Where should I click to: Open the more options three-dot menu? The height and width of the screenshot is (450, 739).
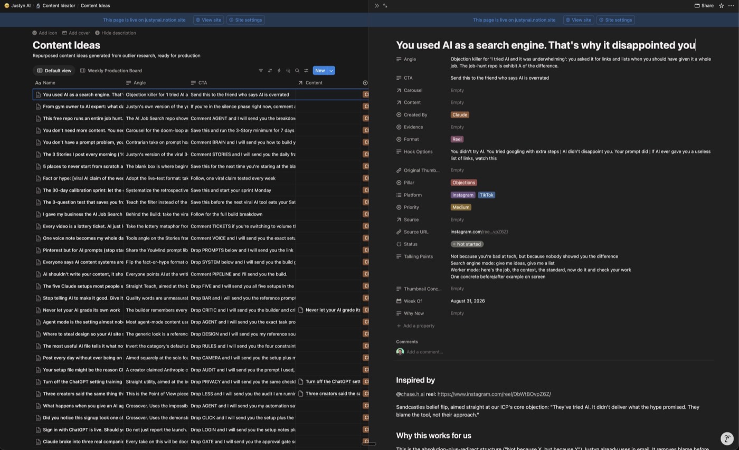[x=731, y=6]
